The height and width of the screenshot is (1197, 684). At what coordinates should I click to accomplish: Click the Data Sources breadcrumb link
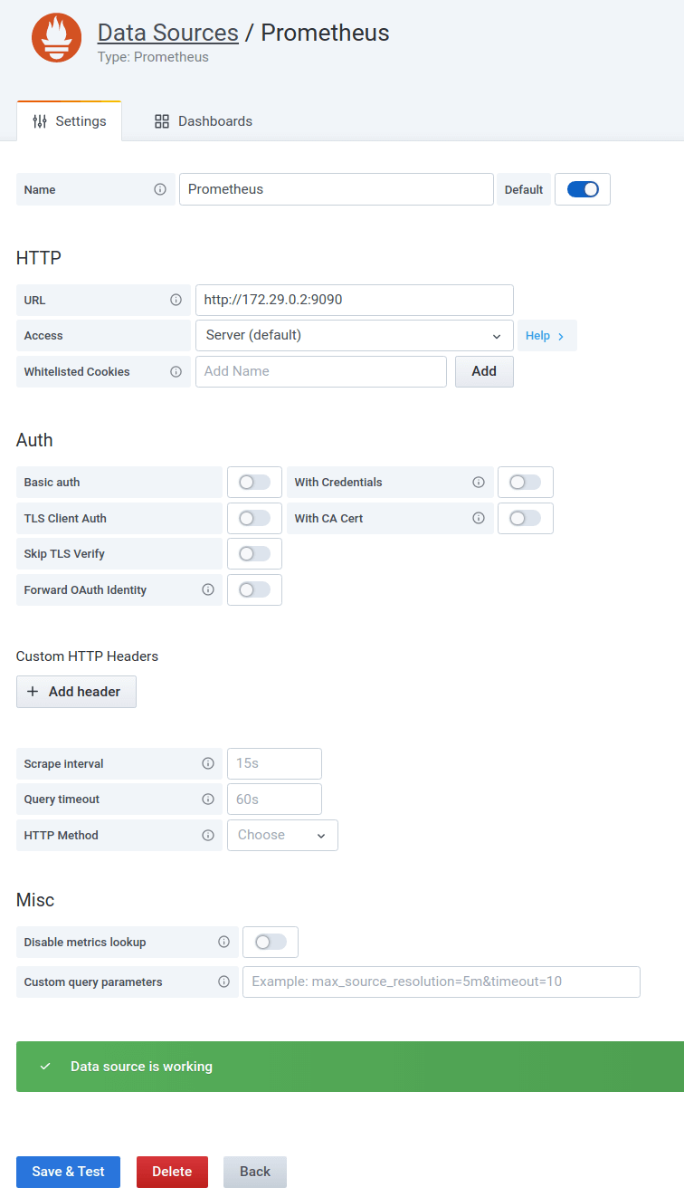point(168,33)
